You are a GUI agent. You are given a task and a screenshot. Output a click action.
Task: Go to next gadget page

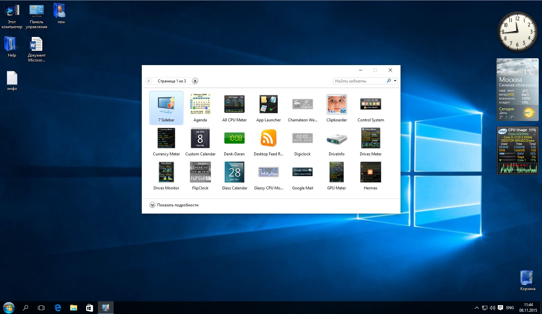click(x=195, y=81)
